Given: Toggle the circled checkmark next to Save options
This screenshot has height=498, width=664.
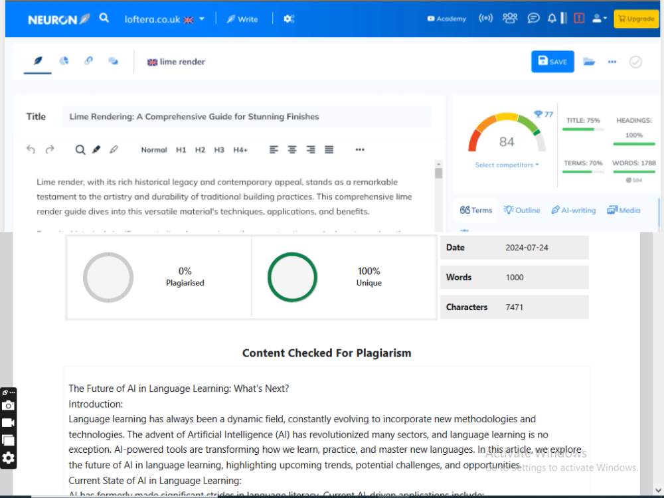Looking at the screenshot, I should point(635,62).
